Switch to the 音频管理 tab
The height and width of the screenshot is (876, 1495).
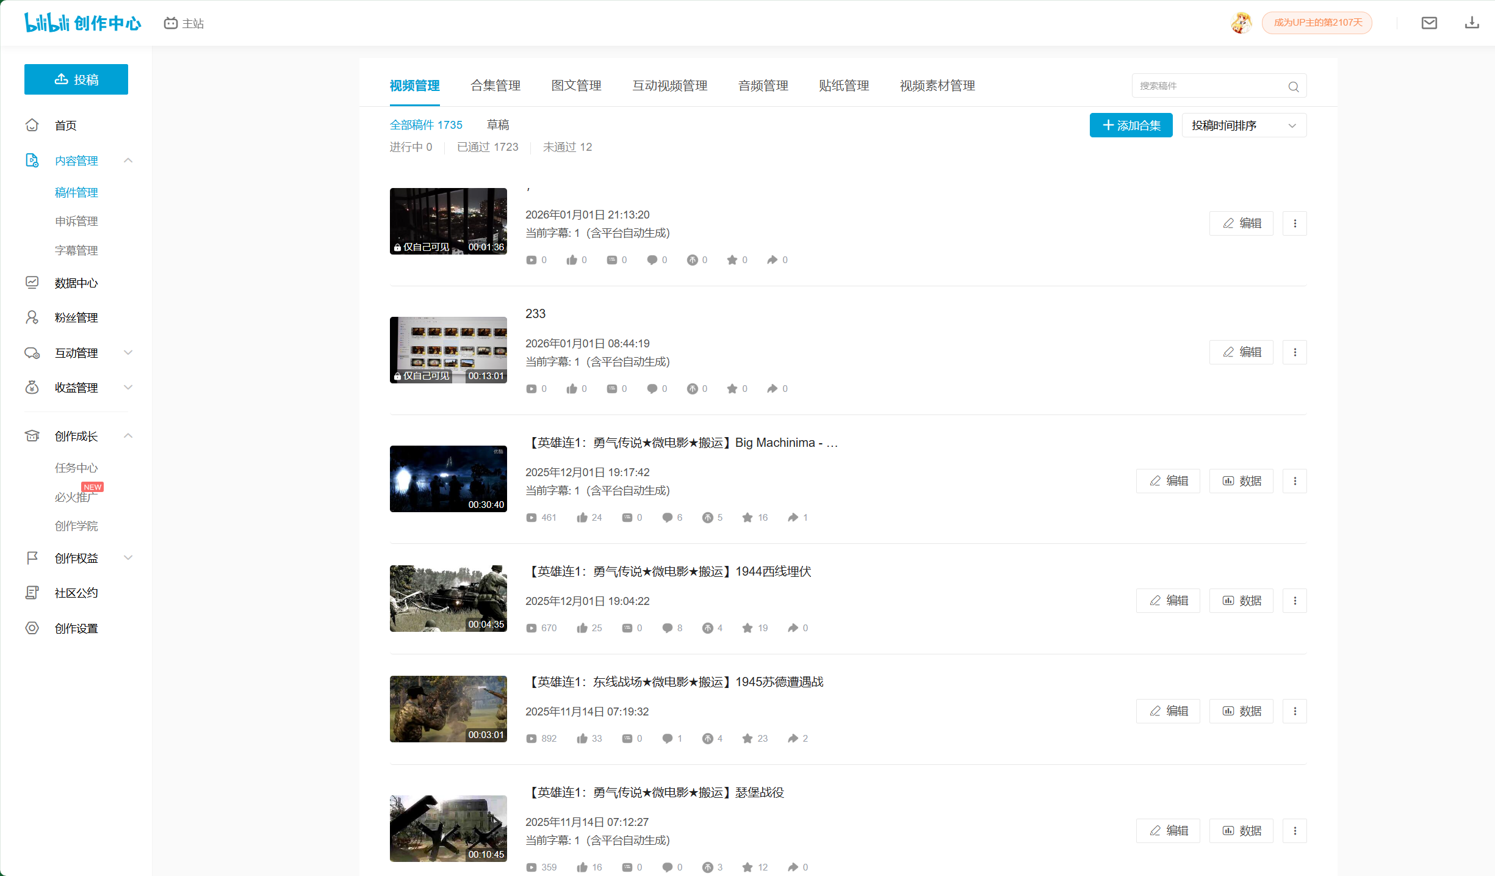[x=762, y=86]
